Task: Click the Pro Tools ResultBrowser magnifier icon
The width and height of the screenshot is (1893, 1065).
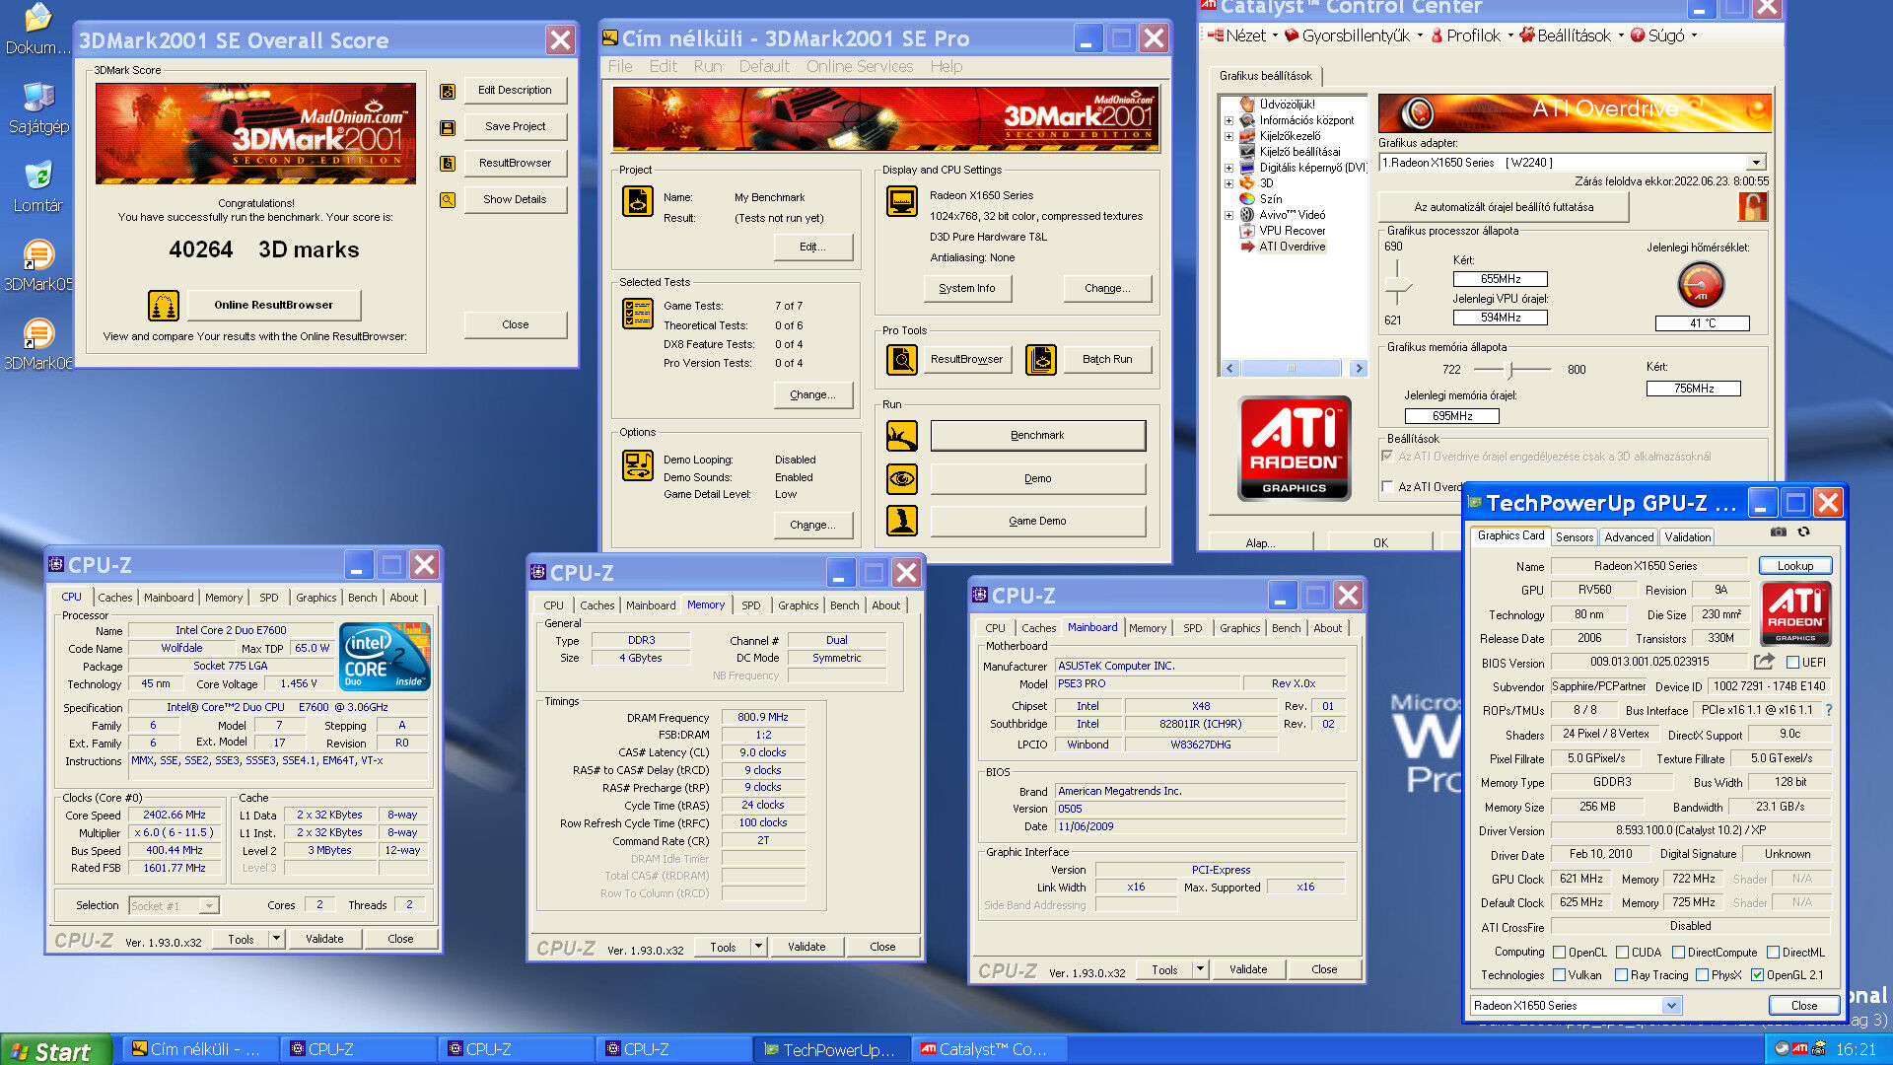Action: 902,360
